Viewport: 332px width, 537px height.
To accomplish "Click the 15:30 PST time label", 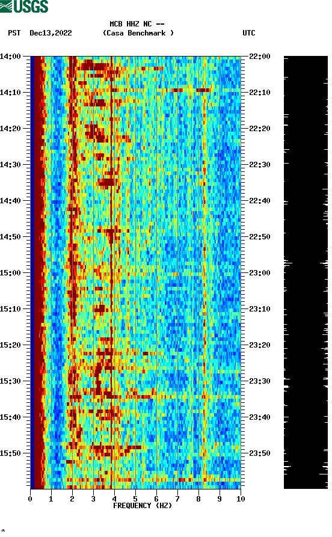I will point(10,381).
